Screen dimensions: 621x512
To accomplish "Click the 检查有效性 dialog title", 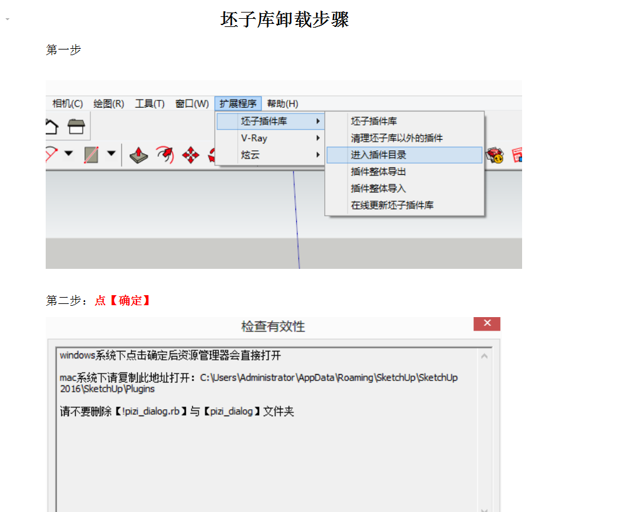I will 274,327.
